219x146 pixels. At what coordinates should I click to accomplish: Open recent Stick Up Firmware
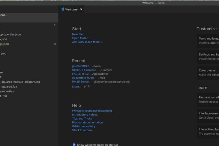pyautogui.click(x=84, y=70)
